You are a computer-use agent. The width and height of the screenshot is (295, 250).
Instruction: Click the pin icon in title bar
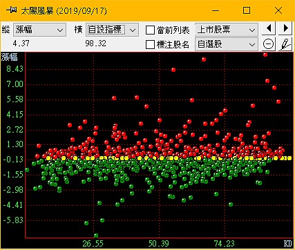[x=12, y=10]
